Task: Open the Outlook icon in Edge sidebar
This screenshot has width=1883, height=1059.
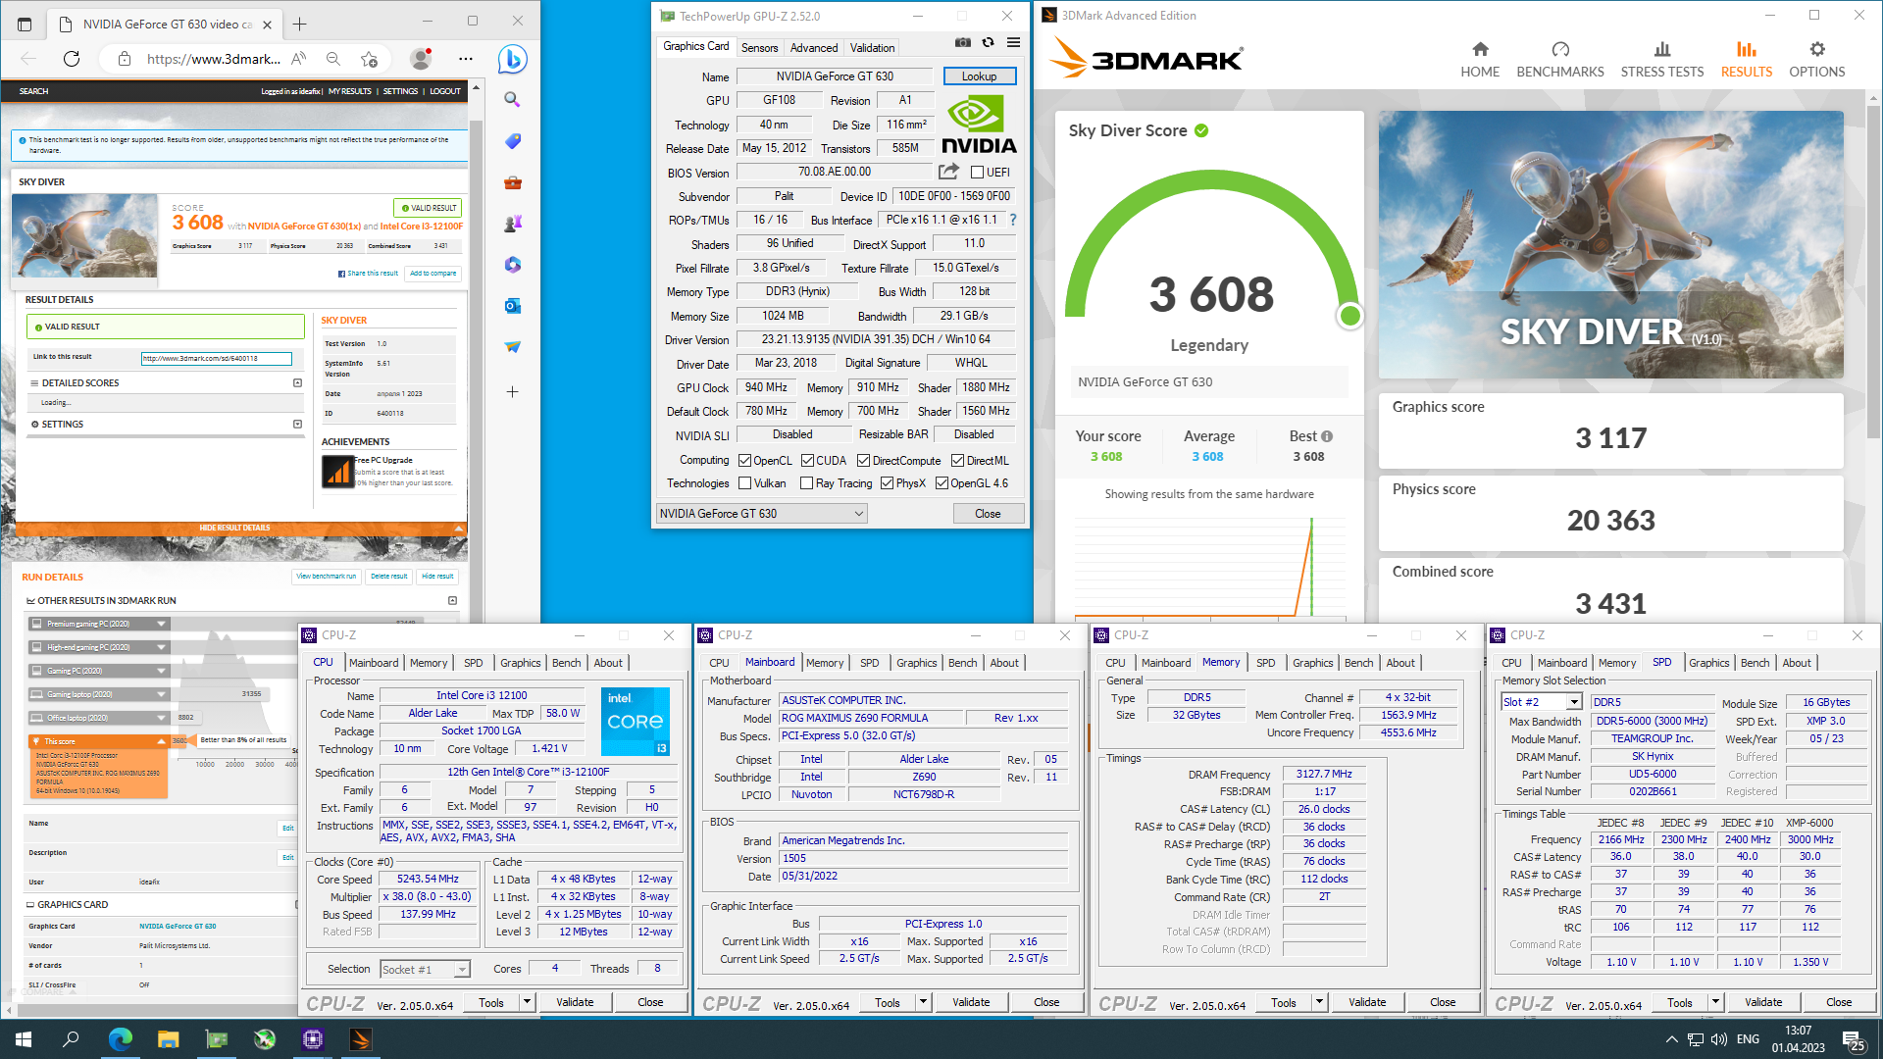Action: [512, 306]
